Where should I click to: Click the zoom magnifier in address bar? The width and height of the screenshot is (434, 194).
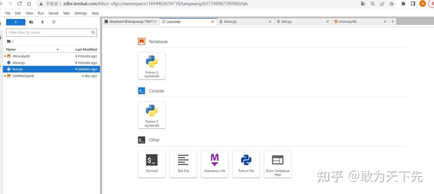point(373,4)
